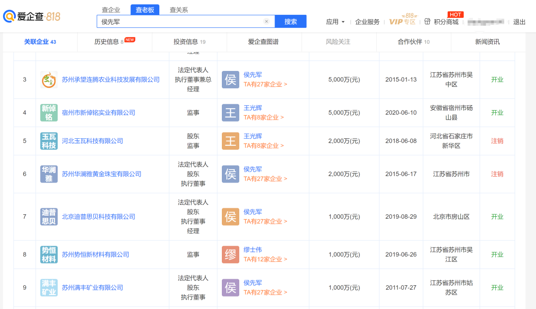Click into the search field containing 侯先军
Image resolution: width=536 pixels, height=309 pixels.
pos(179,21)
